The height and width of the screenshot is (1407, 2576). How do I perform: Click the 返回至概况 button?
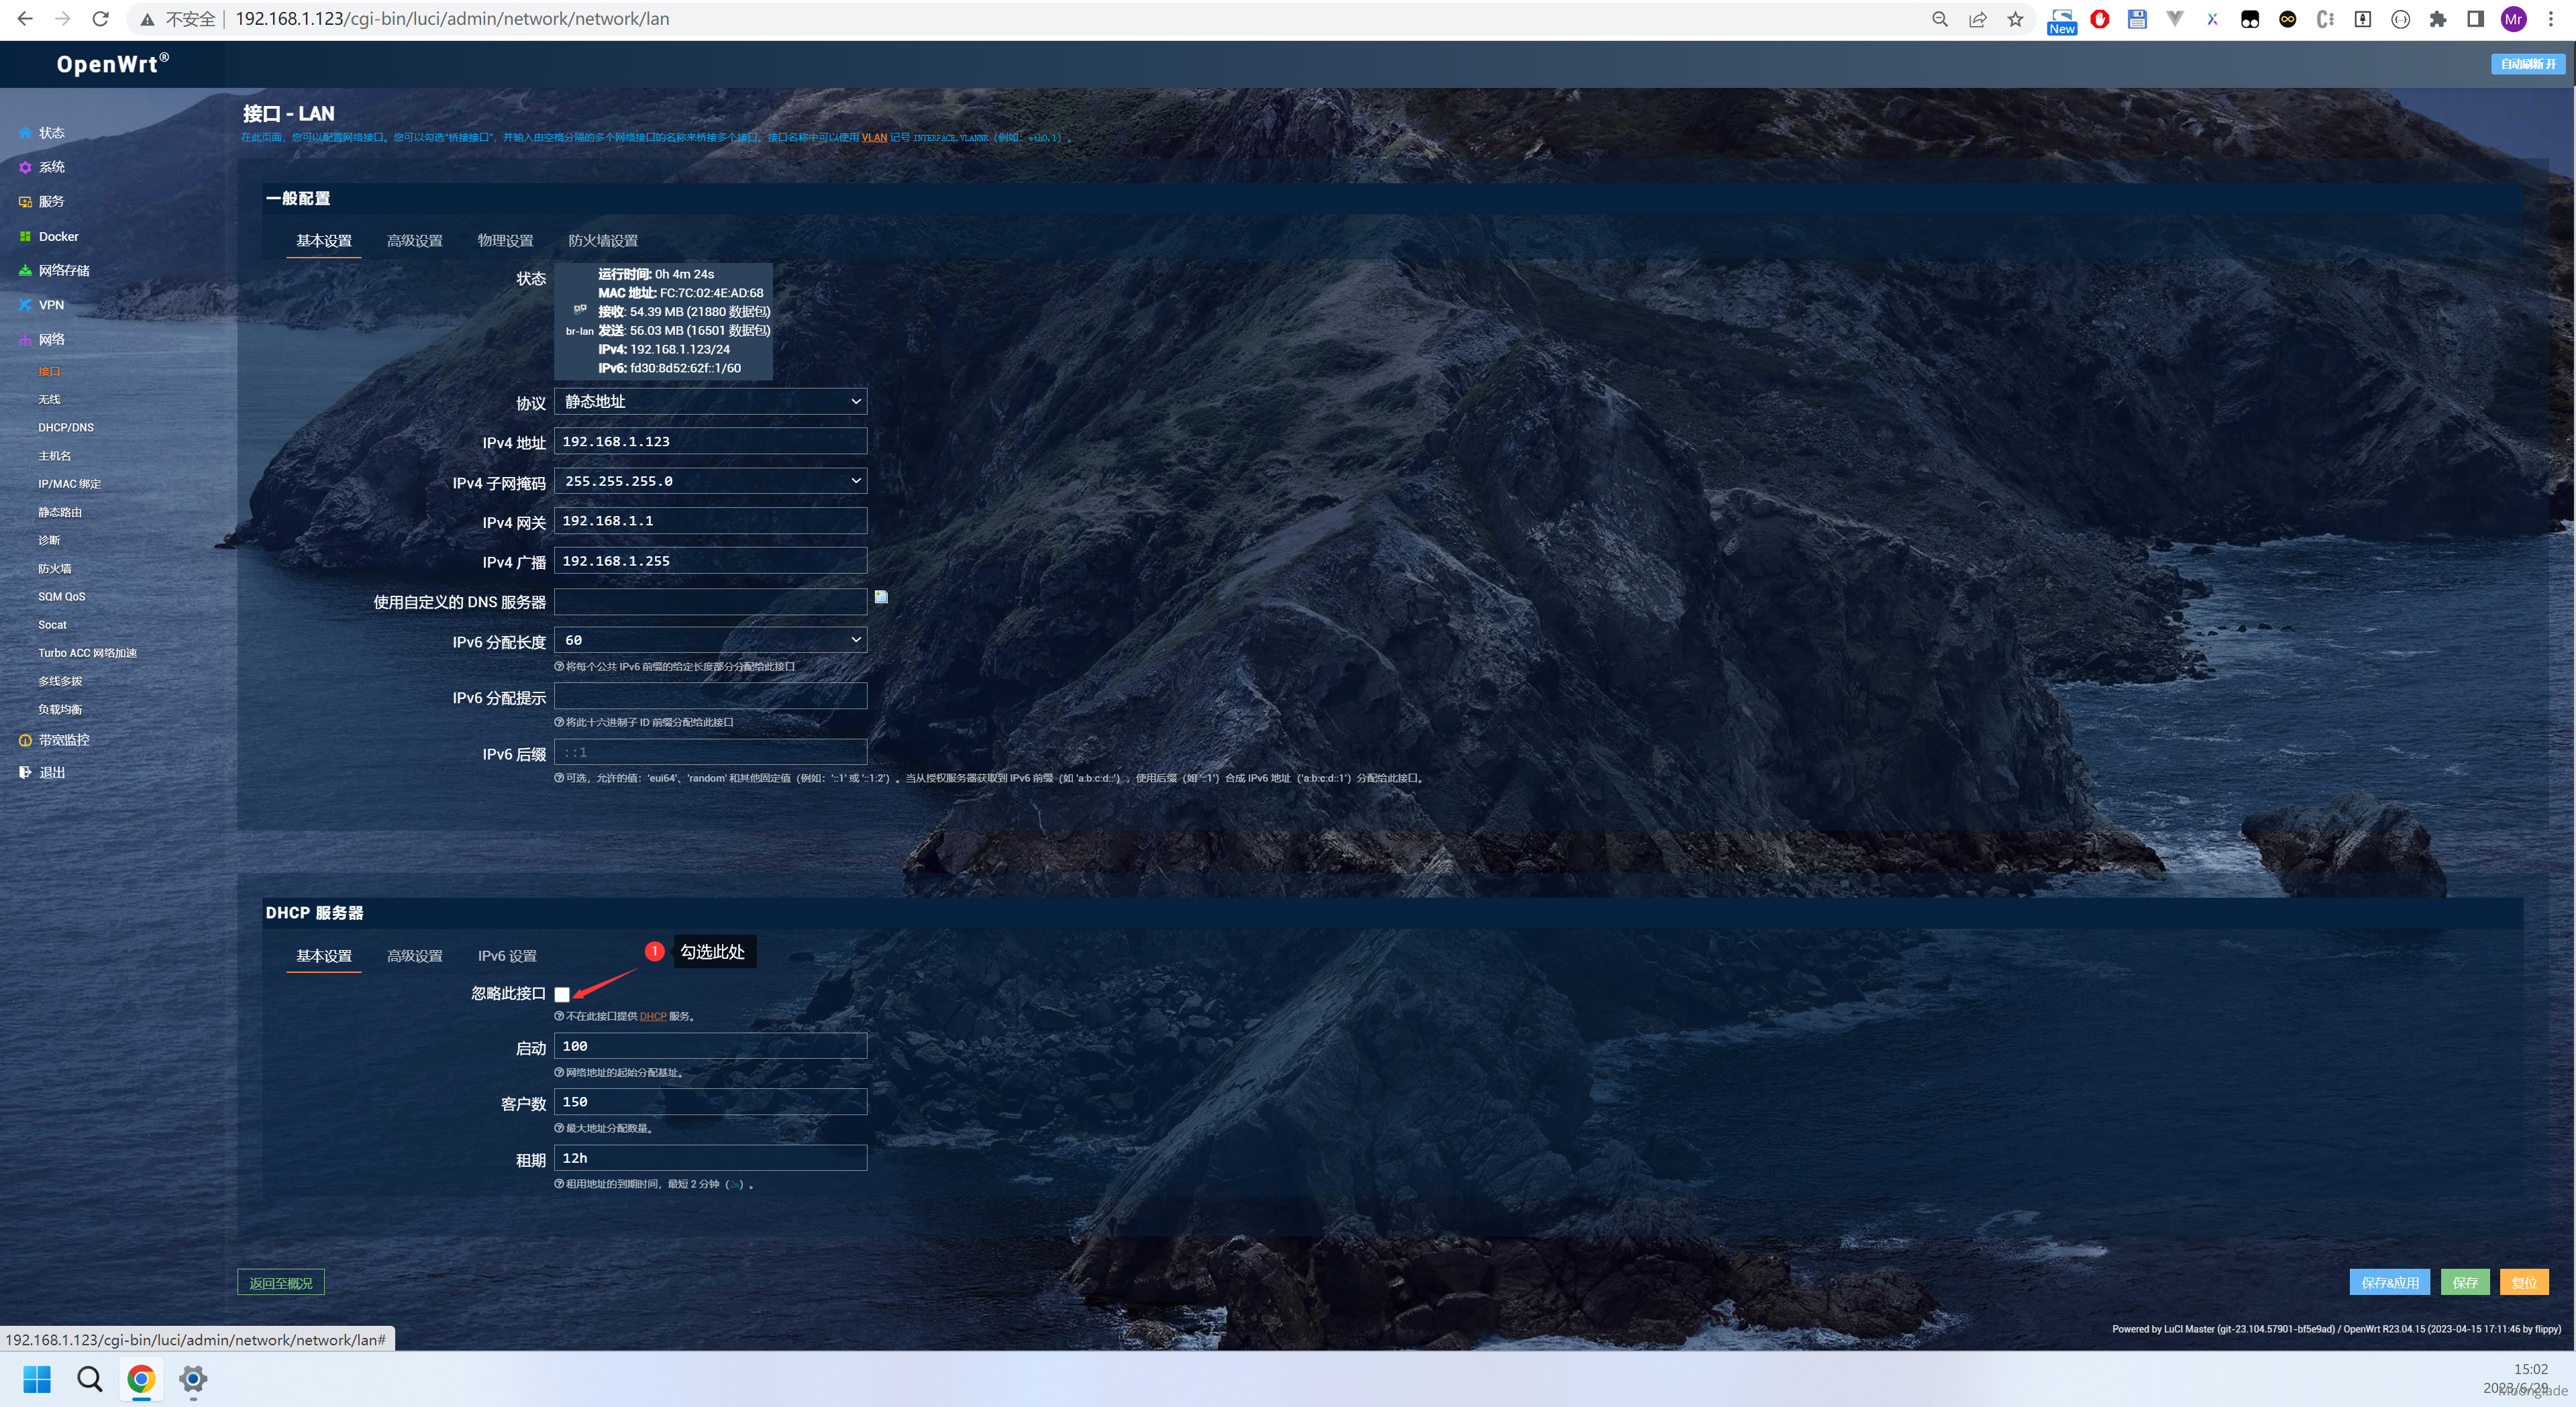pos(281,1283)
